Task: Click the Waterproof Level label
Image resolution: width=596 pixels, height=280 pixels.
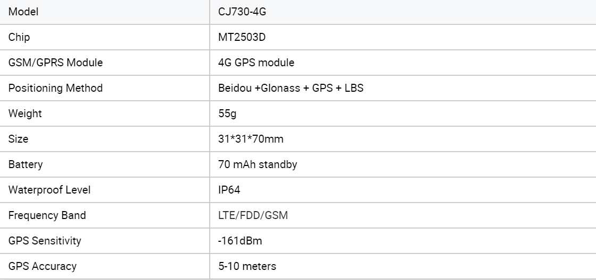Action: click(x=49, y=190)
